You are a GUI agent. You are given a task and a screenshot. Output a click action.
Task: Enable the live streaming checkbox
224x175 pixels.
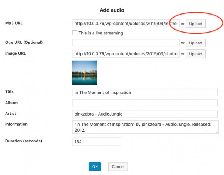pyautogui.click(x=75, y=33)
